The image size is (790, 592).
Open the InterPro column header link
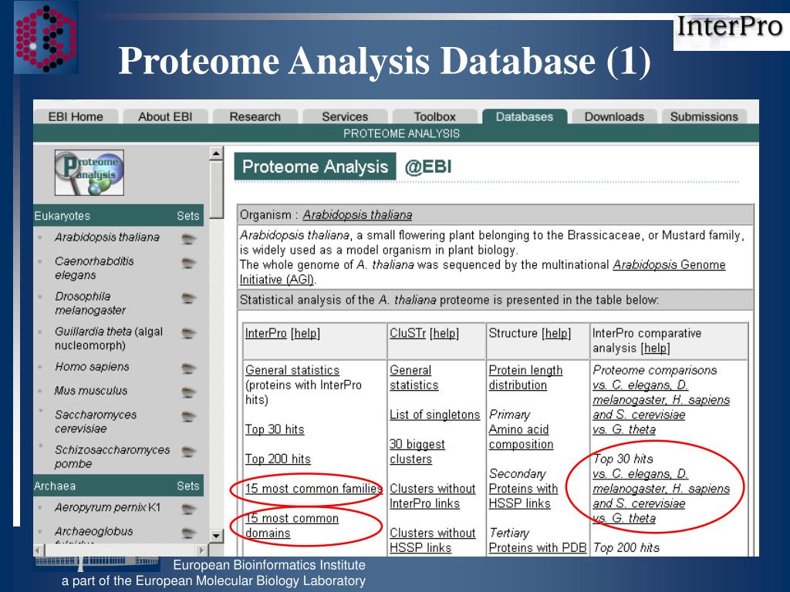click(266, 333)
